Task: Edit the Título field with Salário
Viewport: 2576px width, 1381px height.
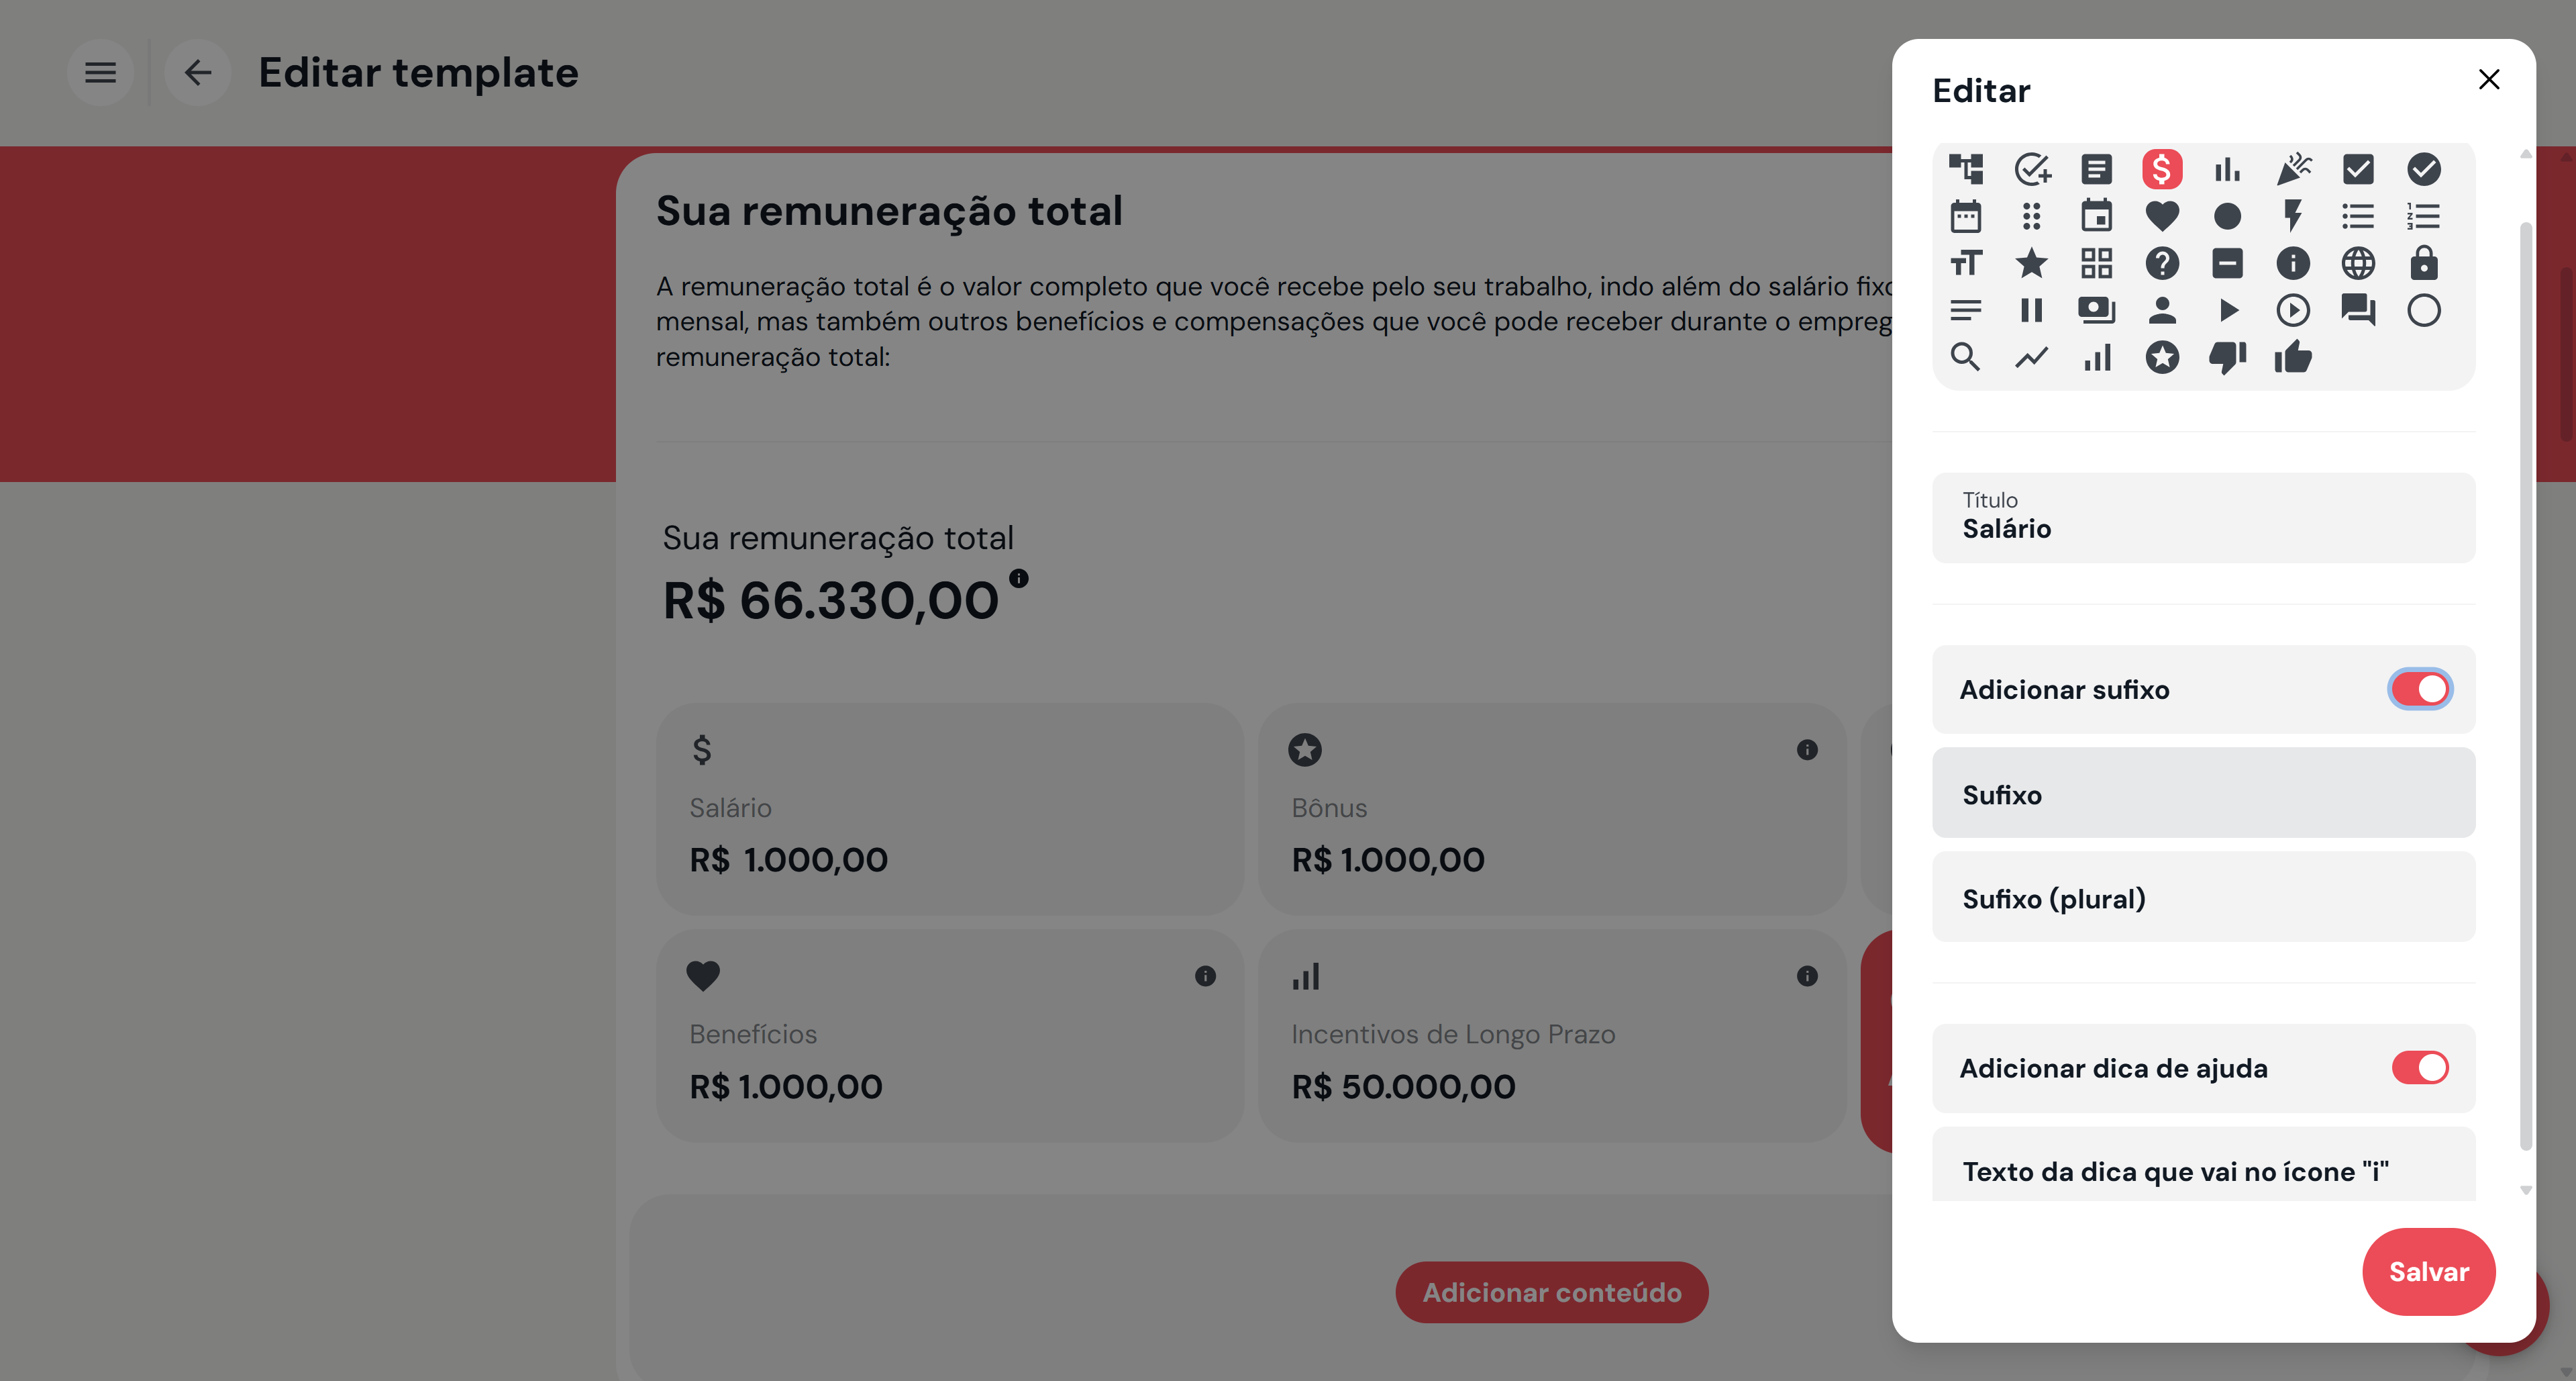Action: coord(2203,516)
